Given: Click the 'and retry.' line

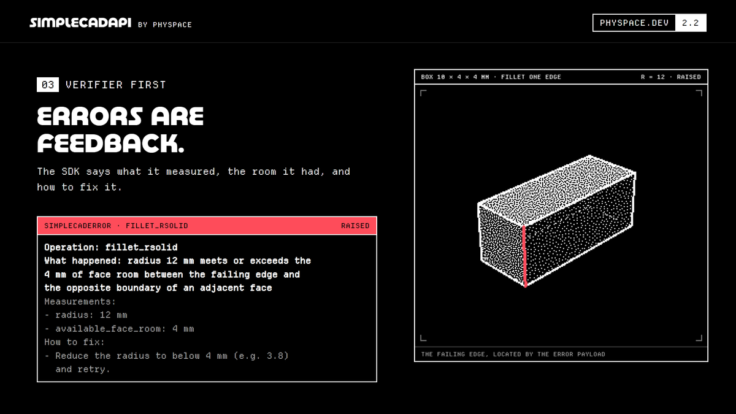Looking at the screenshot, I should click(x=83, y=369).
